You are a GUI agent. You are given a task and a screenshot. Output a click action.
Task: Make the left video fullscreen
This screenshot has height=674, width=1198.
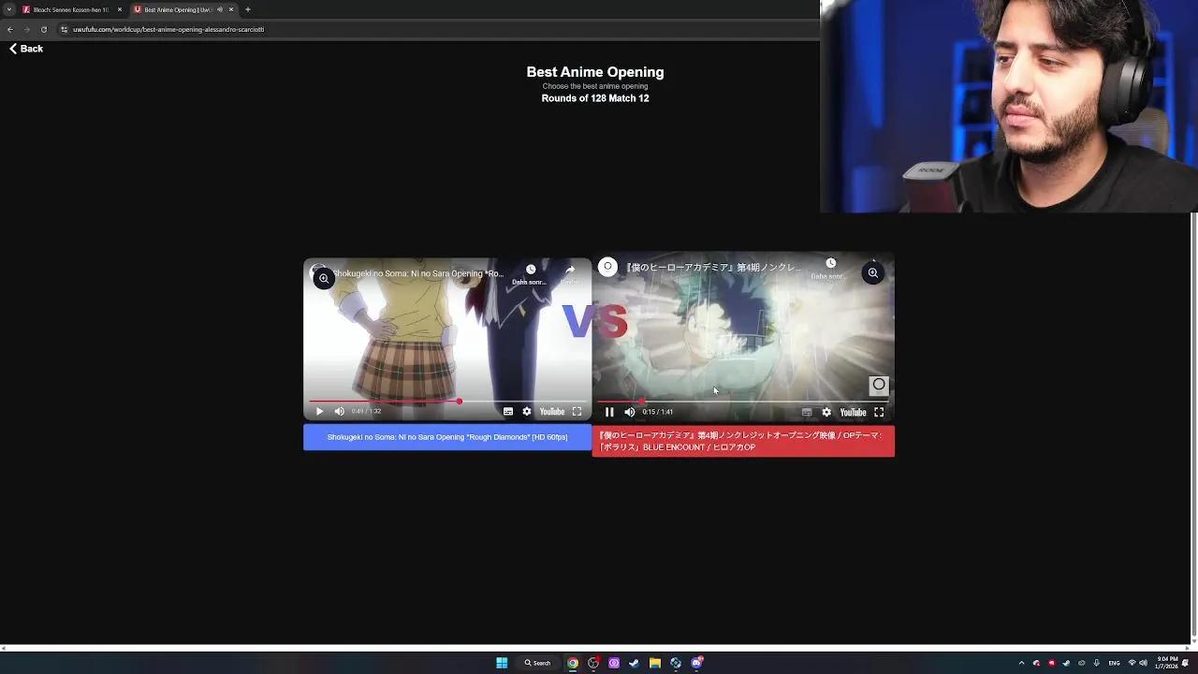[577, 411]
